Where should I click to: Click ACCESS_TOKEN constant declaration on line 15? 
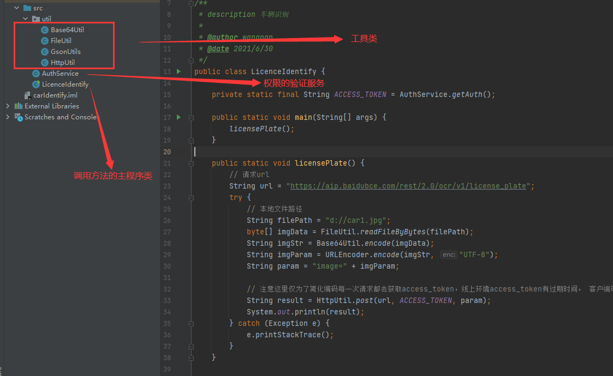pos(360,94)
